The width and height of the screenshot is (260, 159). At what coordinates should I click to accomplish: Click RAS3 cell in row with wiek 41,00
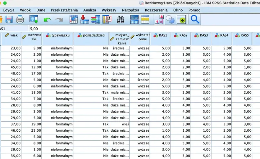[201, 92]
